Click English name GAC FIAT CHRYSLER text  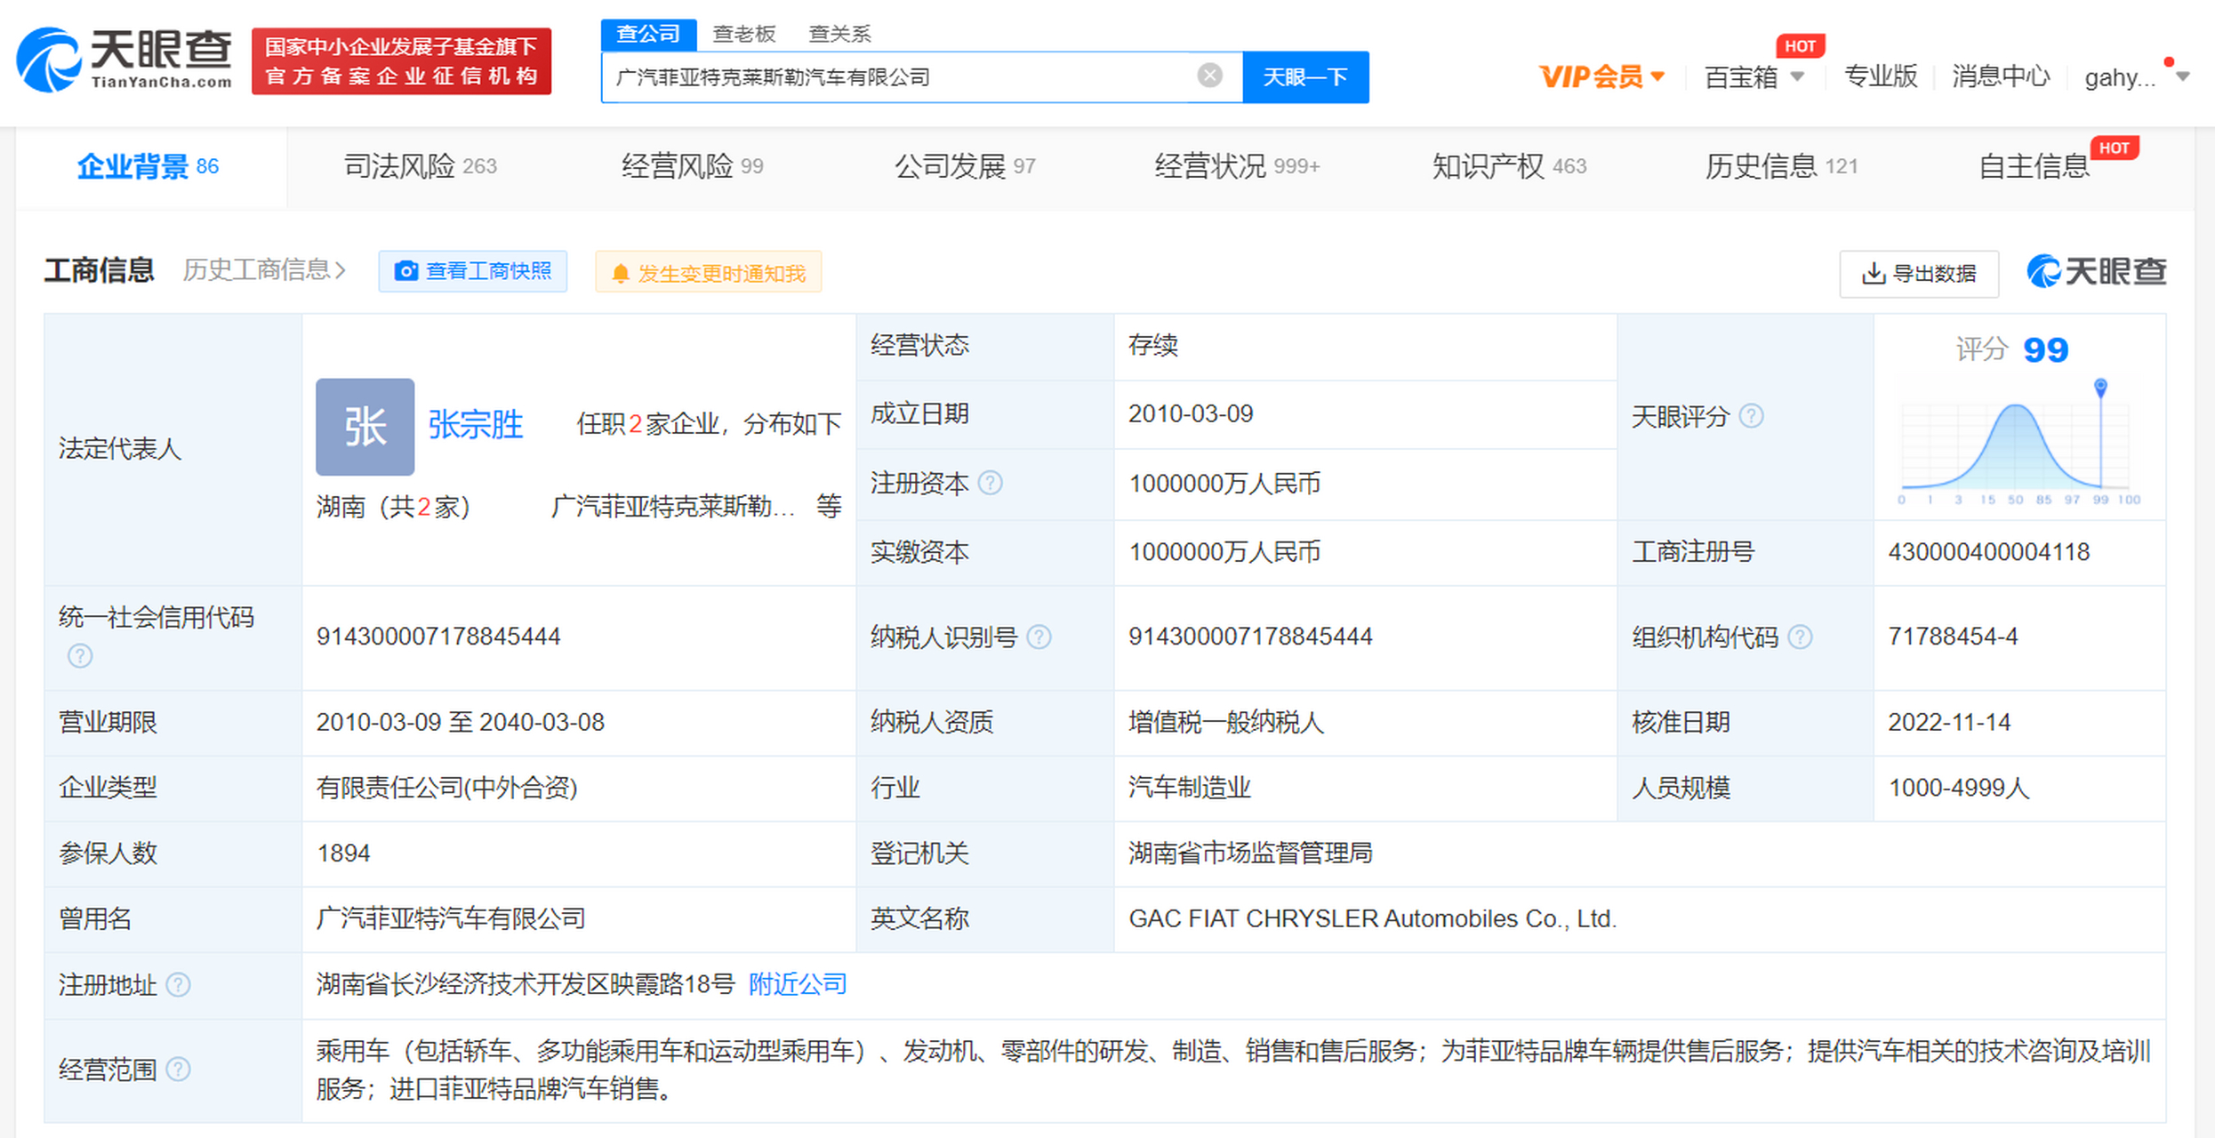point(1372,918)
